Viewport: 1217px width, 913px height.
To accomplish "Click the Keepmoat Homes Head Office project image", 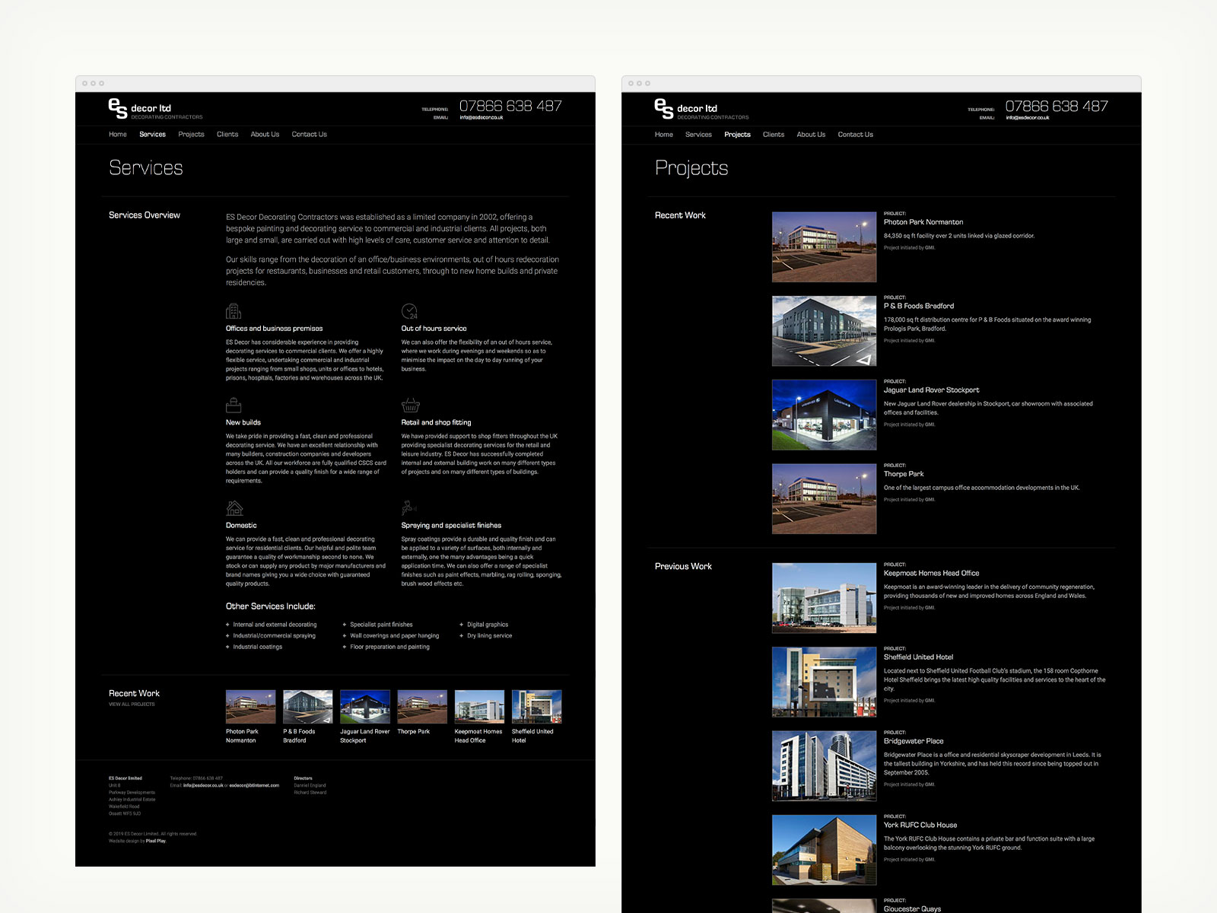I will click(x=824, y=598).
